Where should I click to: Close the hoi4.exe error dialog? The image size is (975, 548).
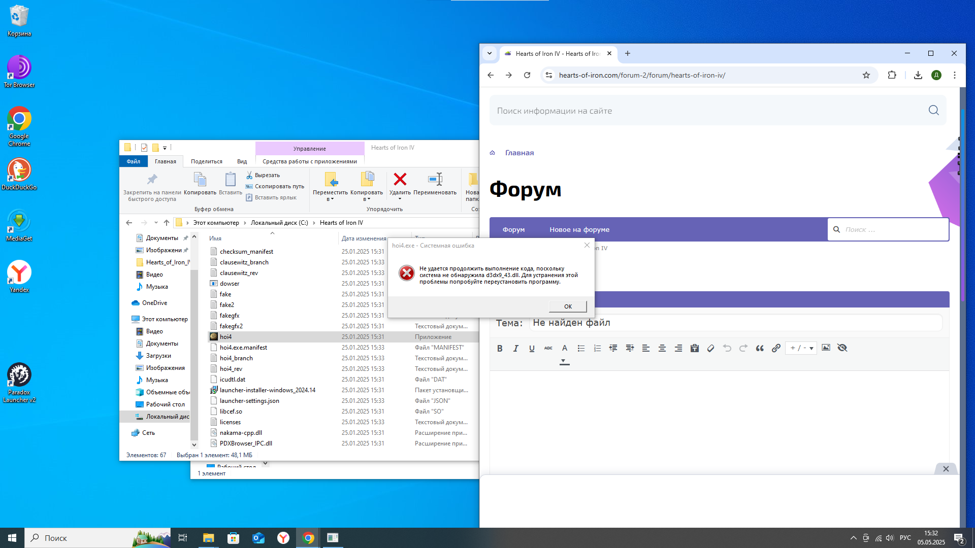(587, 245)
